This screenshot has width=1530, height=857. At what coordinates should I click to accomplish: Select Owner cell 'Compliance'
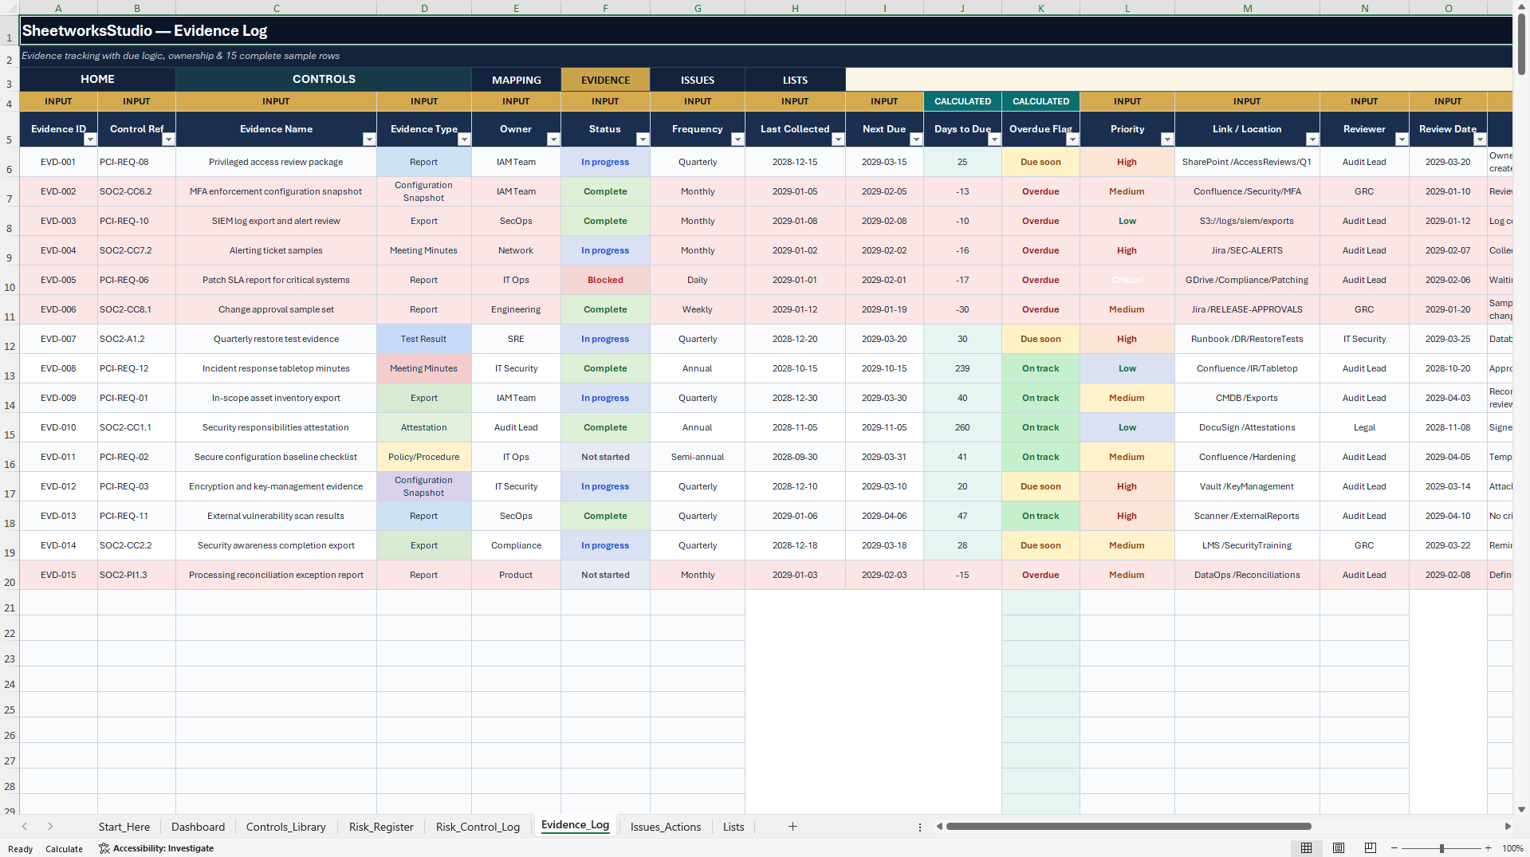point(516,545)
